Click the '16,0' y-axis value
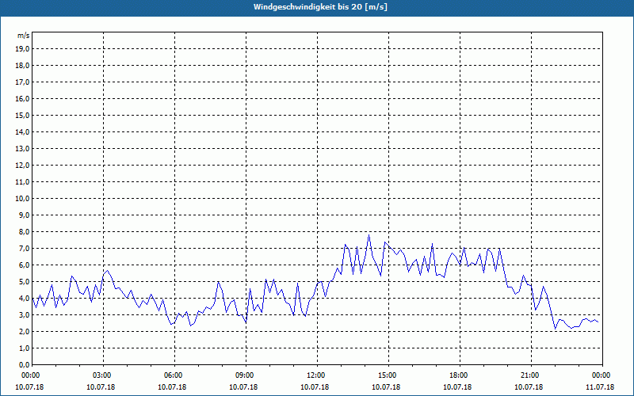The width and height of the screenshot is (634, 396). (x=22, y=98)
